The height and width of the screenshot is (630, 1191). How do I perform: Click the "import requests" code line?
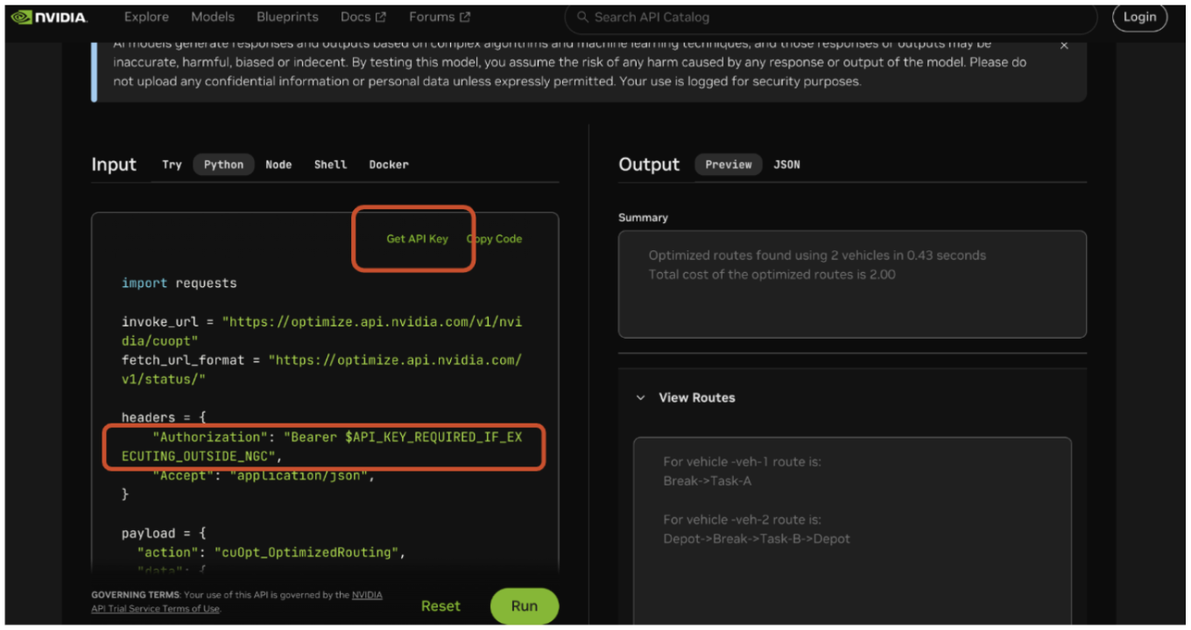[x=180, y=283]
